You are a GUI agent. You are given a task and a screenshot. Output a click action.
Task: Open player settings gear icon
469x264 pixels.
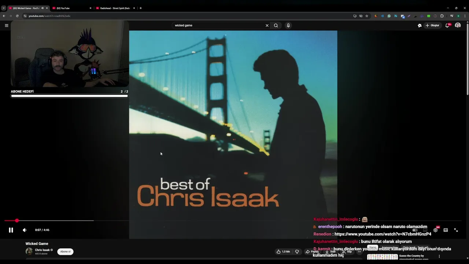435,230
